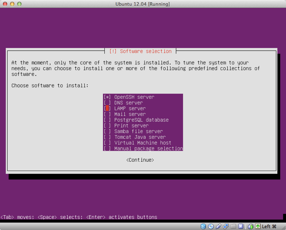The width and height of the screenshot is (286, 230).
Task: Tick the Samba file server checkbox
Action: point(107,132)
